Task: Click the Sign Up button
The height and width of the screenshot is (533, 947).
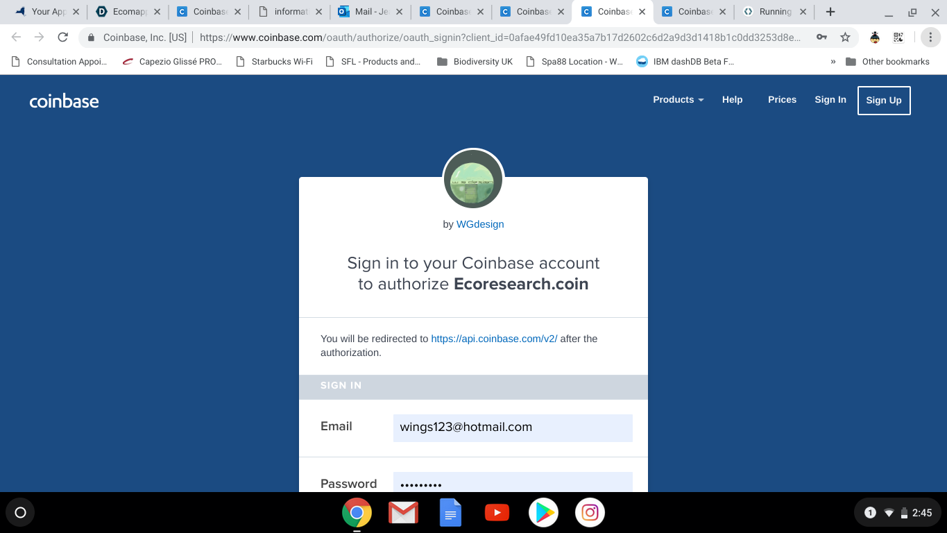Action: point(884,101)
